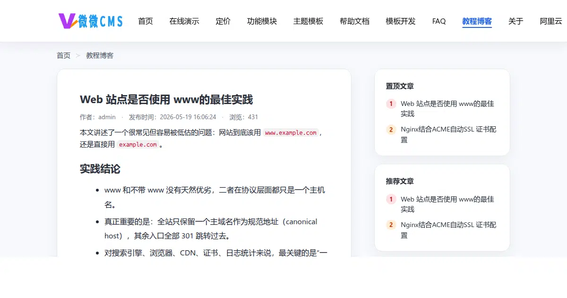Click 教程博客 in the breadcrumb

pos(100,55)
